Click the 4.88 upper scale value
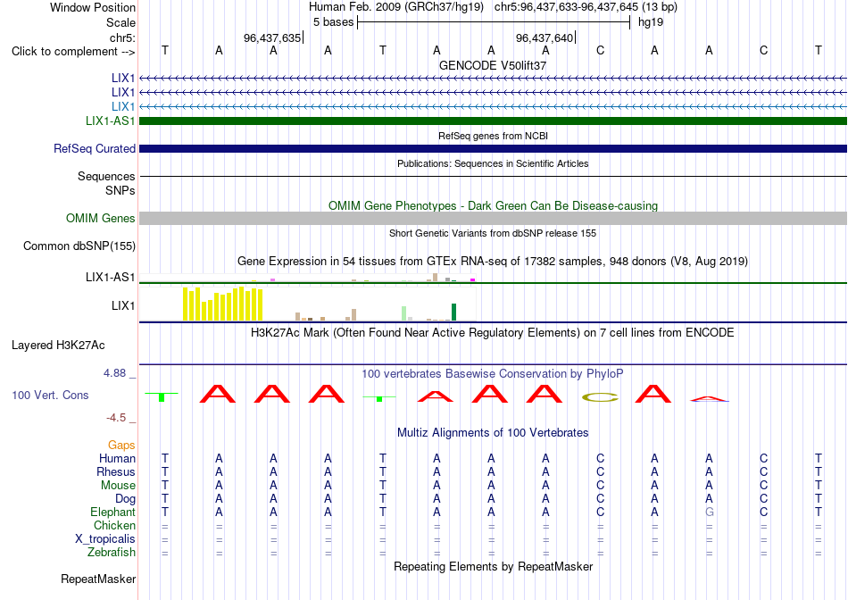Screen dimensions: 848x600 point(114,373)
